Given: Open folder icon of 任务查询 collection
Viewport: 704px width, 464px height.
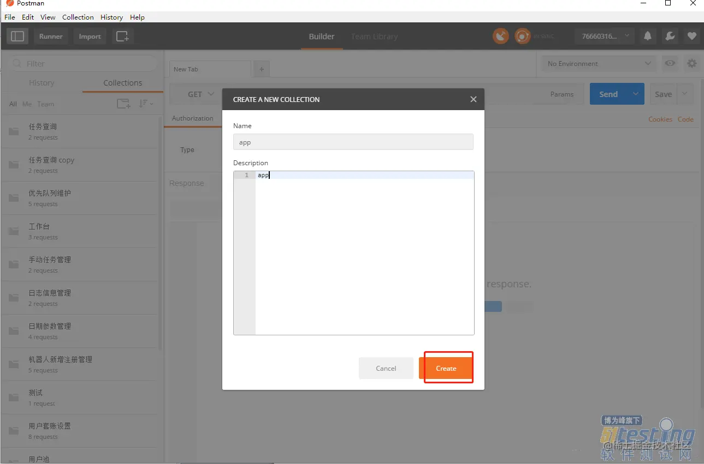Looking at the screenshot, I should [x=14, y=131].
